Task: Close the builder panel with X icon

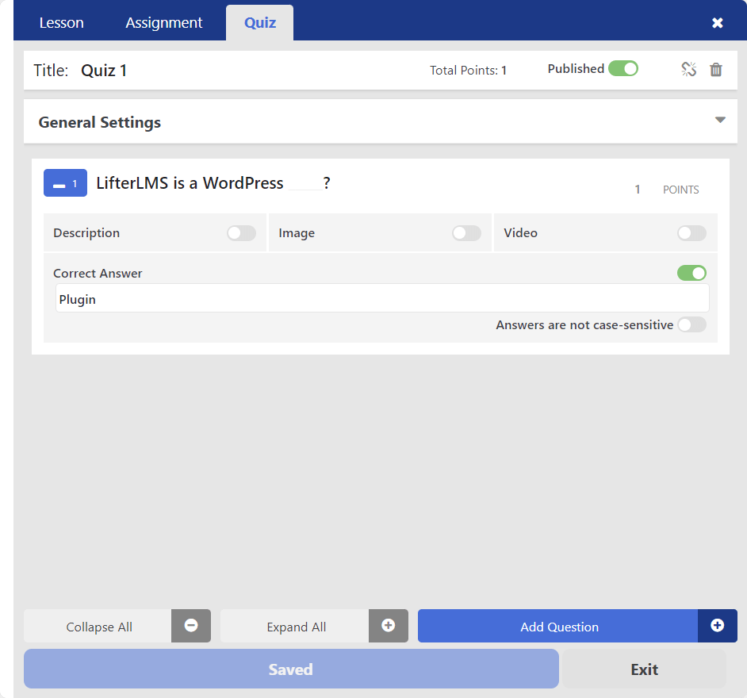Action: [718, 23]
